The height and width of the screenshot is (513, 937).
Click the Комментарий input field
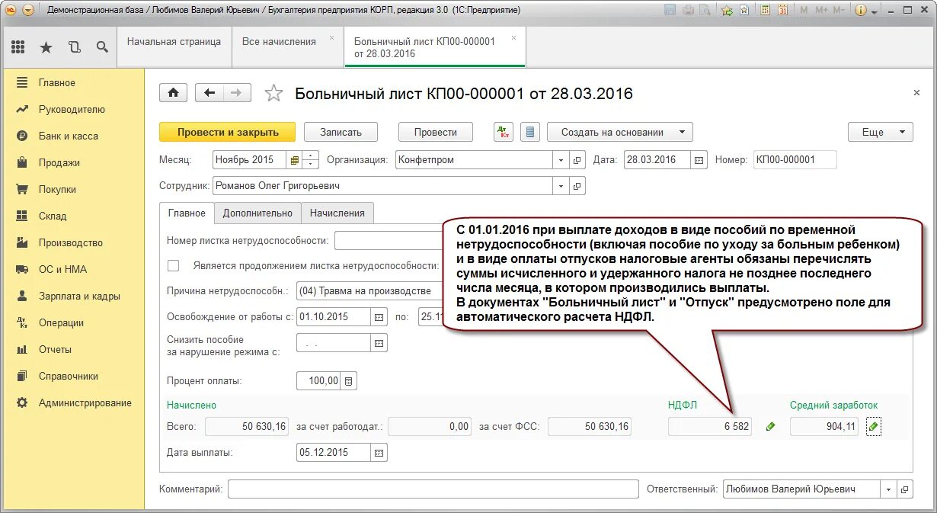click(433, 489)
